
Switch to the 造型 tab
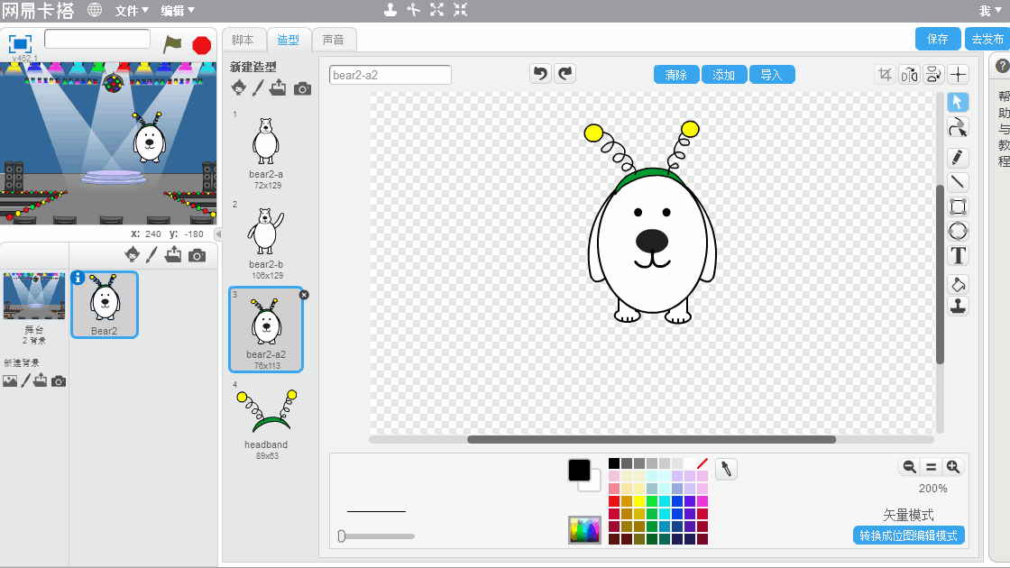click(x=288, y=40)
